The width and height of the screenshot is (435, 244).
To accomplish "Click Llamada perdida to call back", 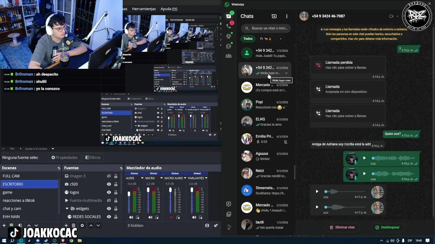I will coord(348,65).
